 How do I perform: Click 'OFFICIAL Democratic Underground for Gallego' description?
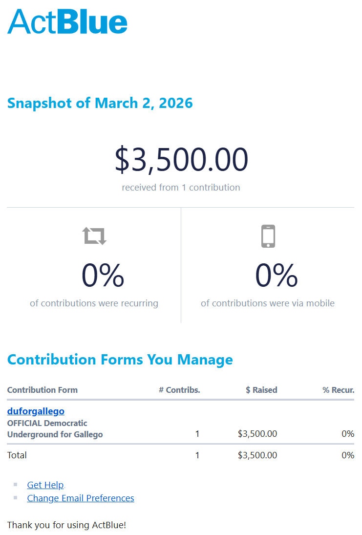55,428
